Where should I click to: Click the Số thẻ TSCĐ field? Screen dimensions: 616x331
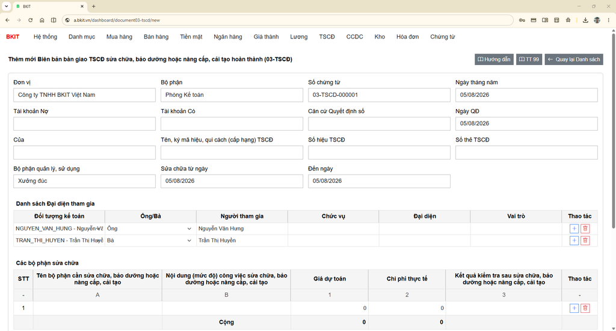pyautogui.click(x=526, y=152)
